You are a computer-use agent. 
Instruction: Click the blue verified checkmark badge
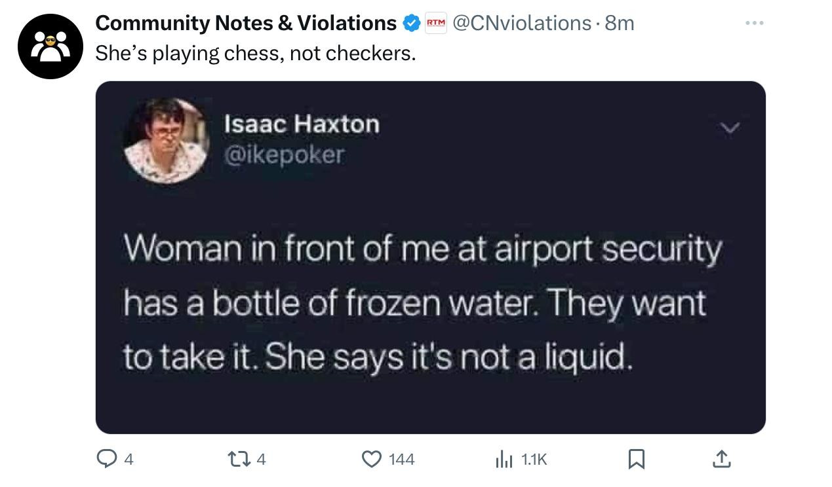coord(411,24)
